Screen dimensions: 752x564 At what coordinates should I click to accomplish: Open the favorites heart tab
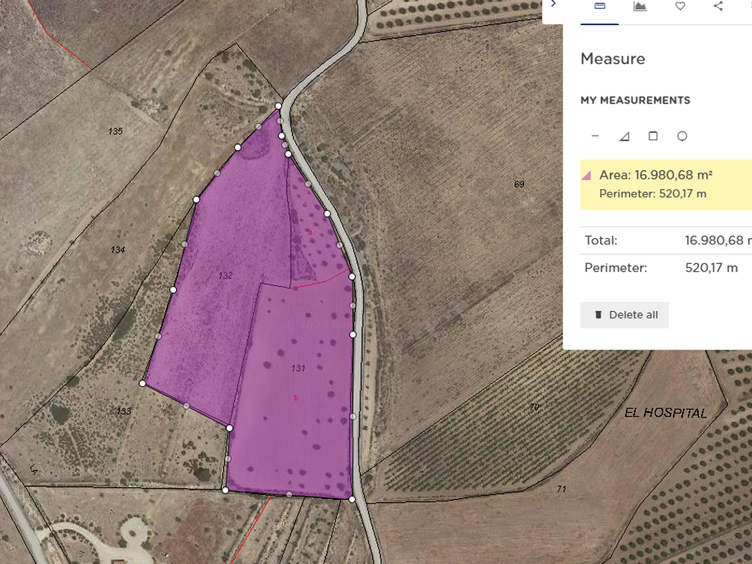pyautogui.click(x=680, y=6)
